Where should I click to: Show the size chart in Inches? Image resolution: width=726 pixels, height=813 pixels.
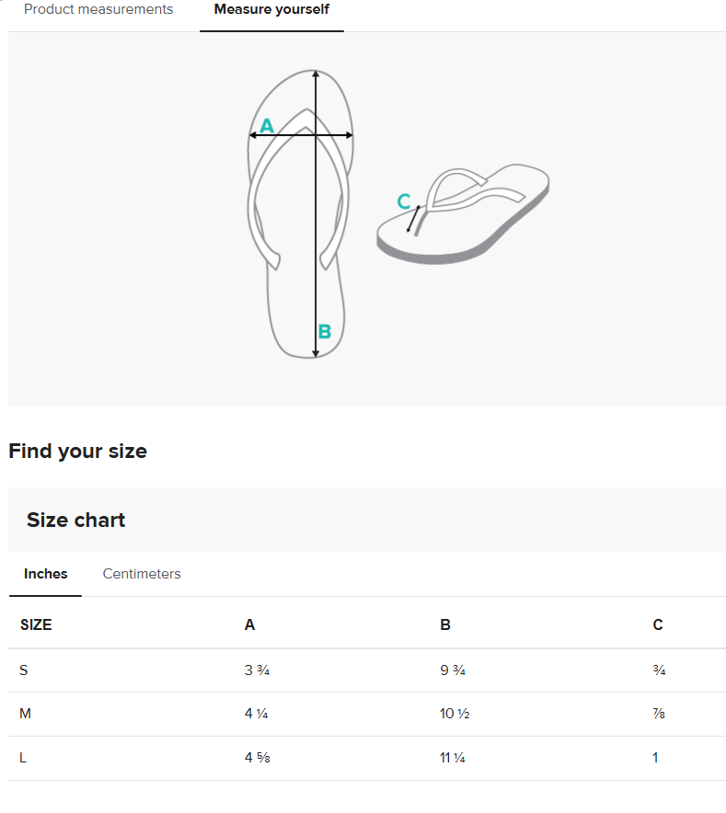point(46,574)
